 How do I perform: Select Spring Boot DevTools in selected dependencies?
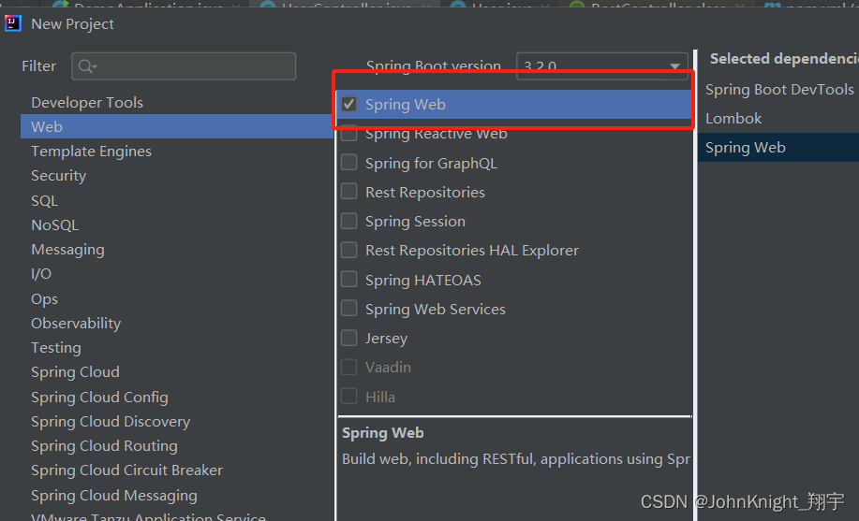[778, 89]
